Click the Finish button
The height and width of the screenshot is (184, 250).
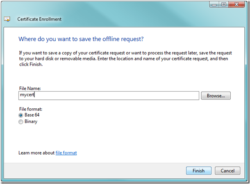[199, 171]
